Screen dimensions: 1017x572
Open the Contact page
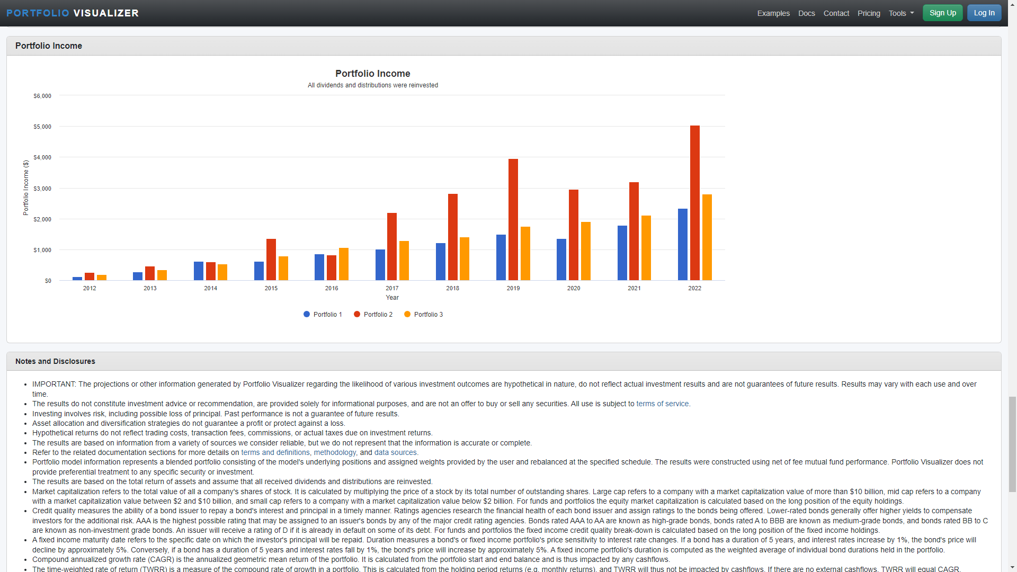pyautogui.click(x=836, y=13)
